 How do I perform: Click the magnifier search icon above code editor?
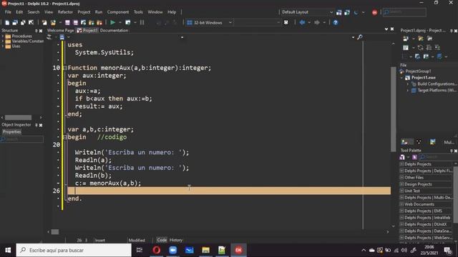tap(360, 37)
